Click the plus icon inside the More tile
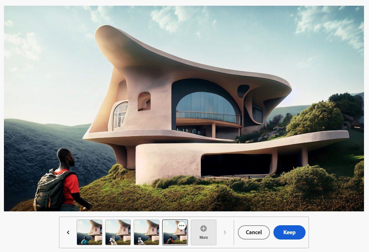Image resolution: width=369 pixels, height=252 pixels. coord(203,229)
